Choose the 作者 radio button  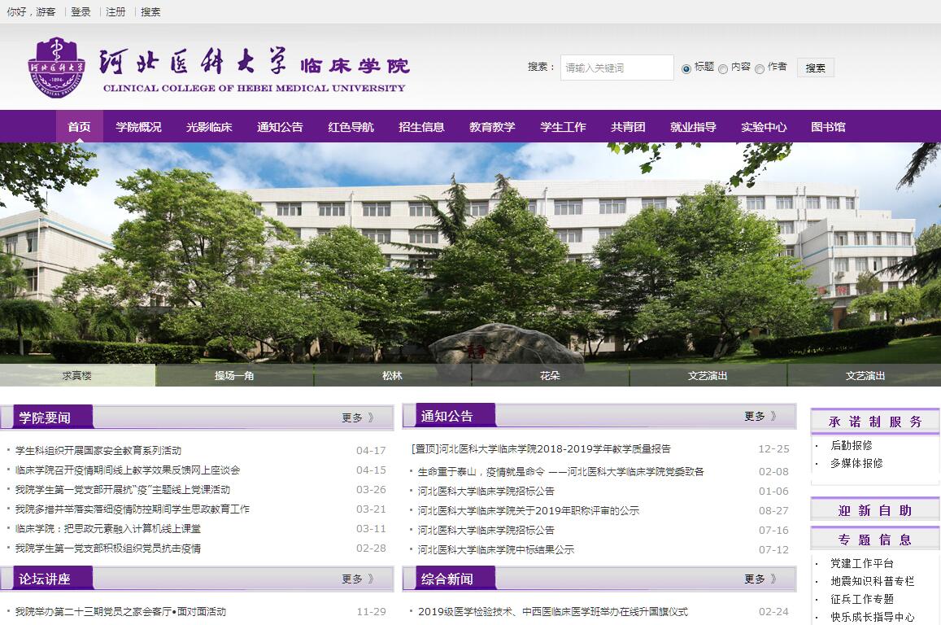coord(760,69)
